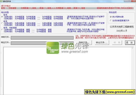Maximize the 横断面转换 window
The image size is (136, 95).
click(x=129, y=1)
